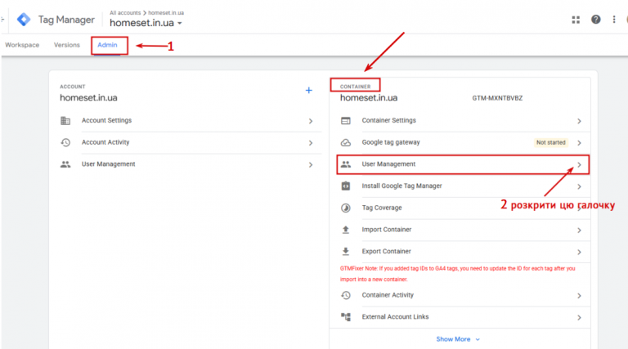Open Import Container label
628x349 pixels.
pyautogui.click(x=387, y=230)
